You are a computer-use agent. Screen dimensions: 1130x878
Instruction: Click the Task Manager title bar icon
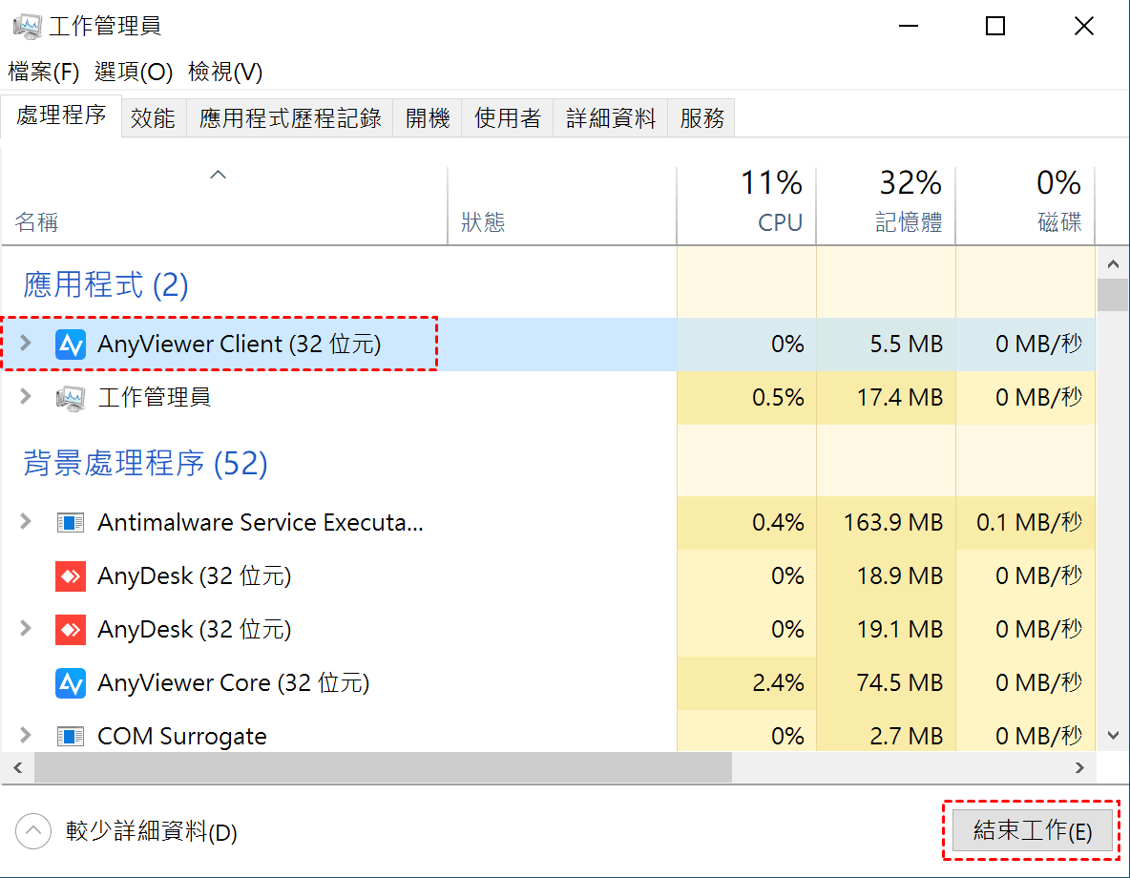coord(26,26)
